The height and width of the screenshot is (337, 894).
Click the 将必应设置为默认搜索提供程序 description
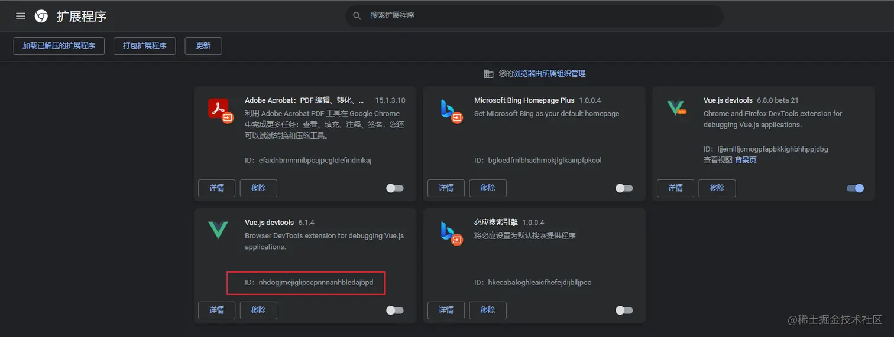(x=525, y=235)
